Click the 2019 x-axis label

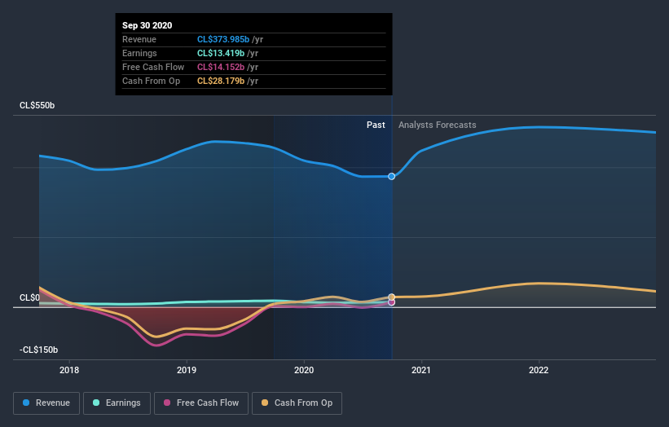click(x=187, y=370)
